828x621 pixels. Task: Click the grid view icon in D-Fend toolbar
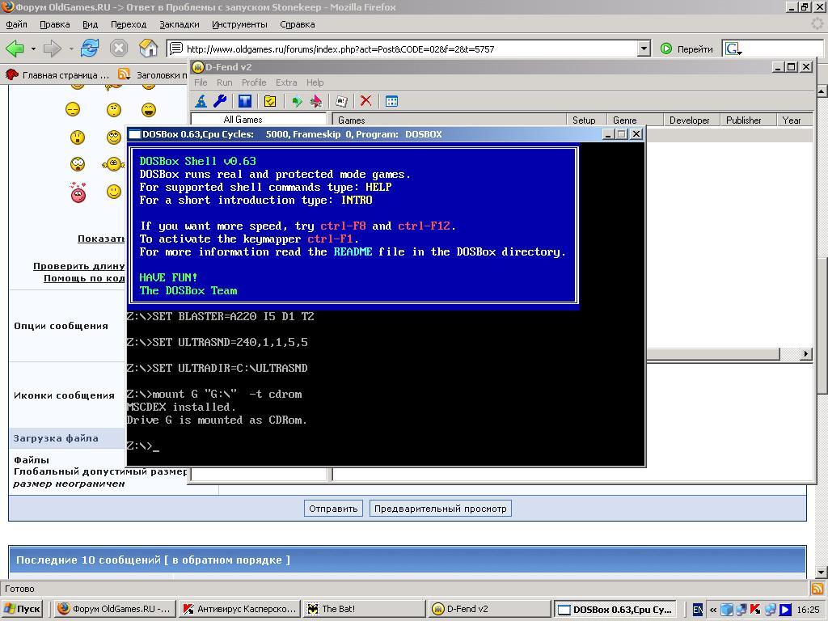pyautogui.click(x=391, y=101)
